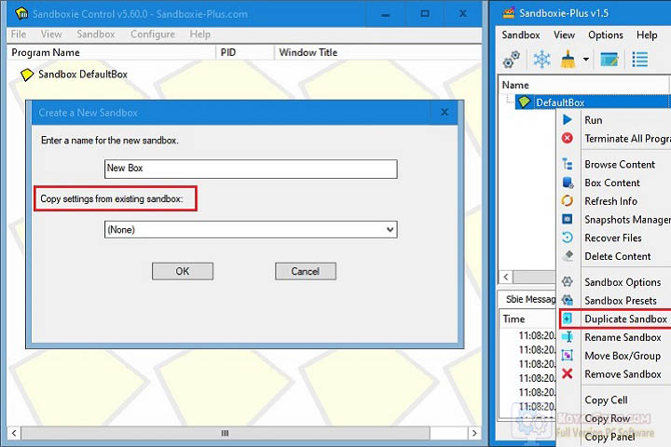Click the eraser icon beside Delete Content
671x447 pixels.
pos(568,256)
